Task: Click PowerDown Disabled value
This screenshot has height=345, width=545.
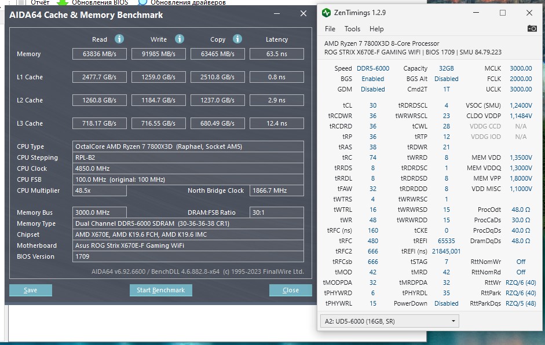Action: point(447,303)
